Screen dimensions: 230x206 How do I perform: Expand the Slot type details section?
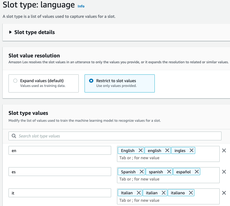pyautogui.click(x=10, y=32)
